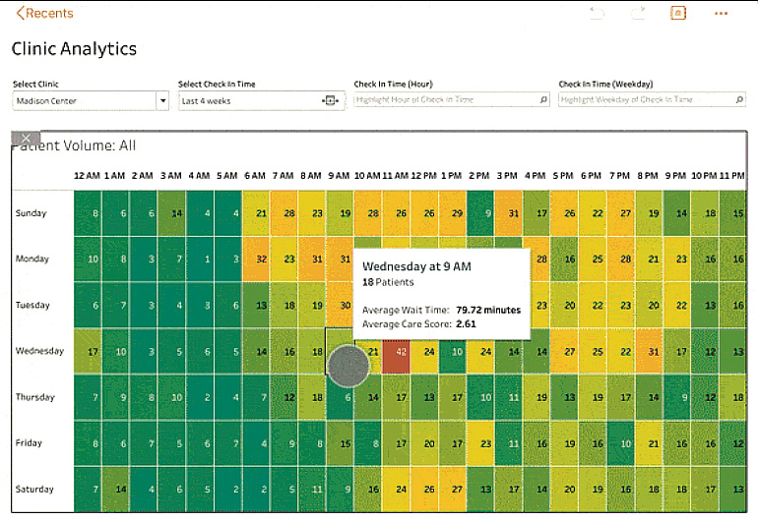Open the Last 4 weeks date range selector
This screenshot has width=758, height=521.
251,100
